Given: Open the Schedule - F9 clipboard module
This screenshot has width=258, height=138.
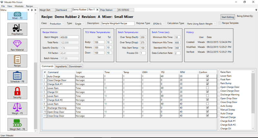Looking at the screenshot, I should [x=17, y=77].
